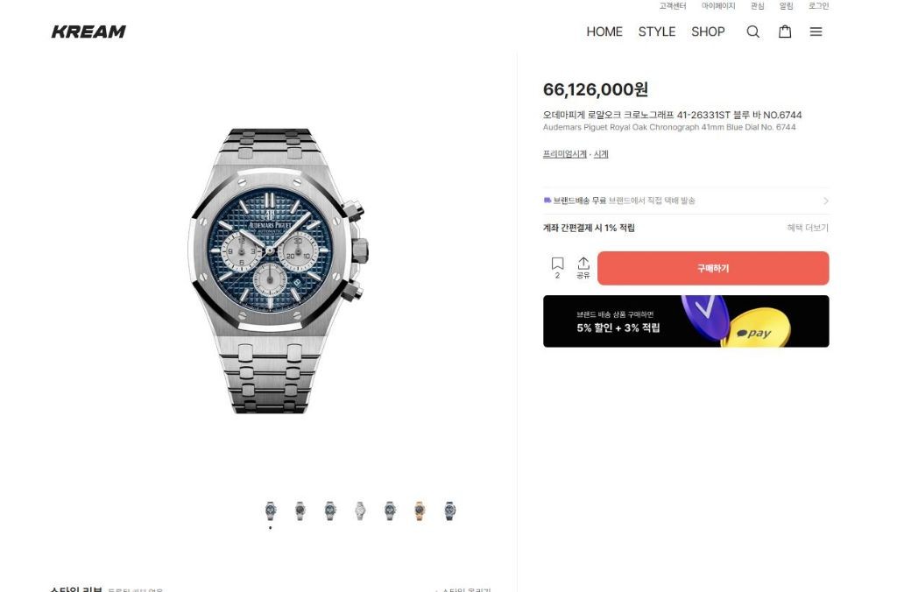This screenshot has width=897, height=592.
Task: Open the search magnifier icon
Action: pyautogui.click(x=752, y=32)
